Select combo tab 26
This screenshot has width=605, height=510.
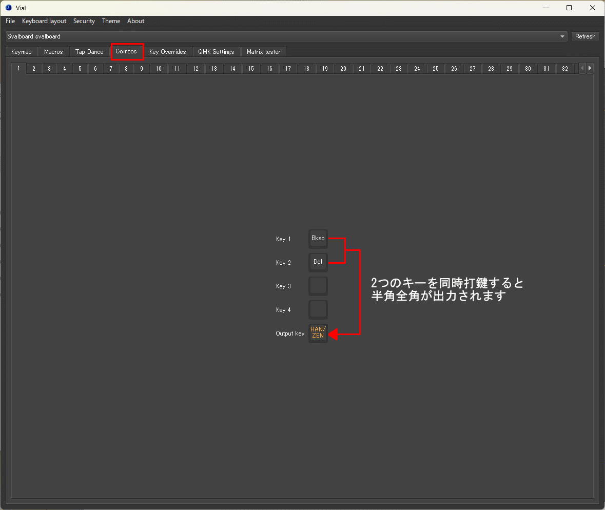[454, 69]
